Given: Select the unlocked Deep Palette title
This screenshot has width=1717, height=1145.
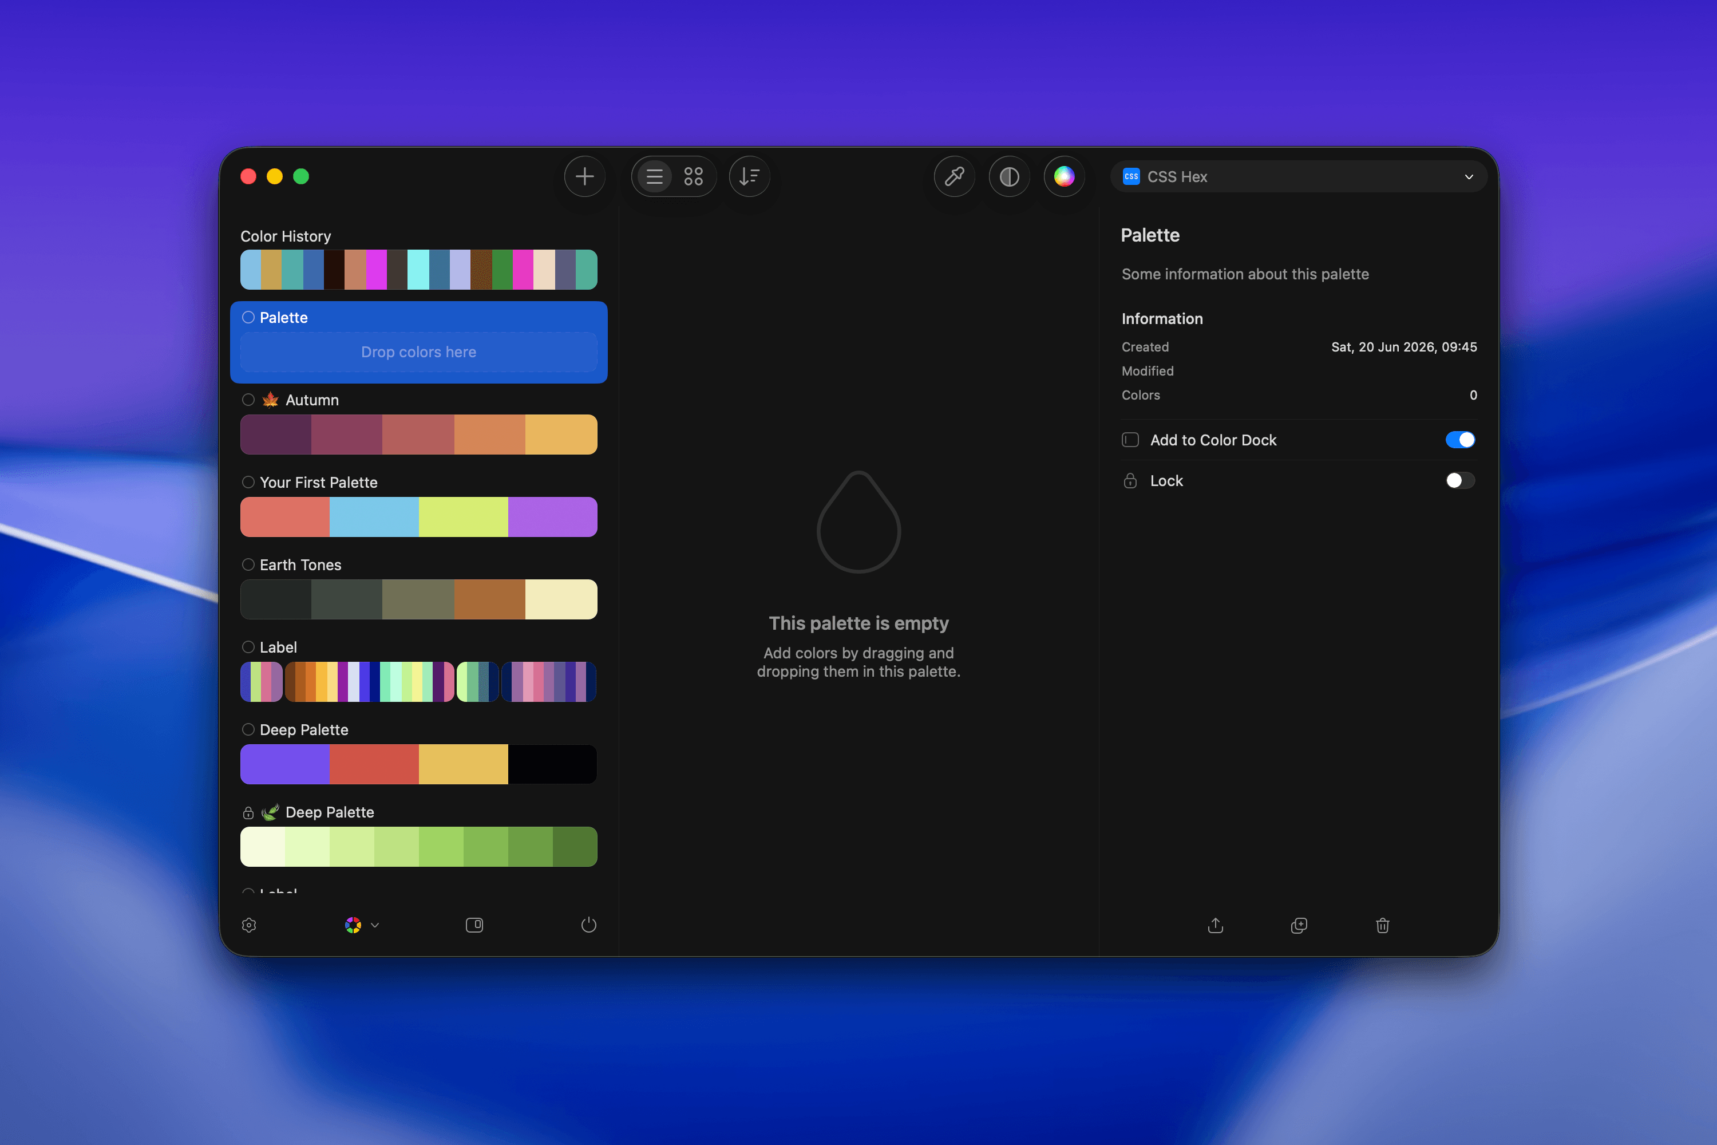Looking at the screenshot, I should point(304,731).
